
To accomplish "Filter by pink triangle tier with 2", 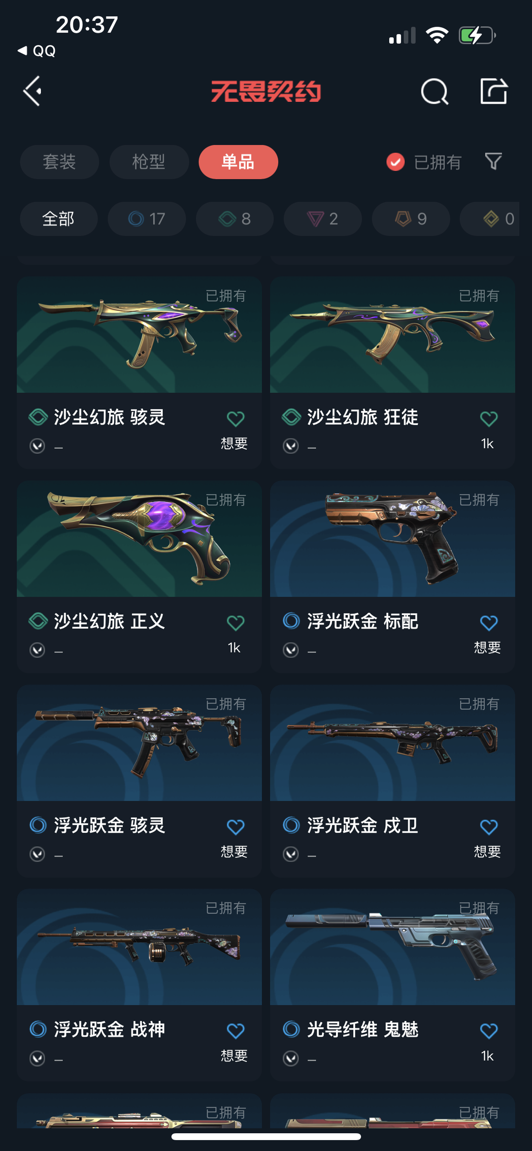I will [x=323, y=219].
